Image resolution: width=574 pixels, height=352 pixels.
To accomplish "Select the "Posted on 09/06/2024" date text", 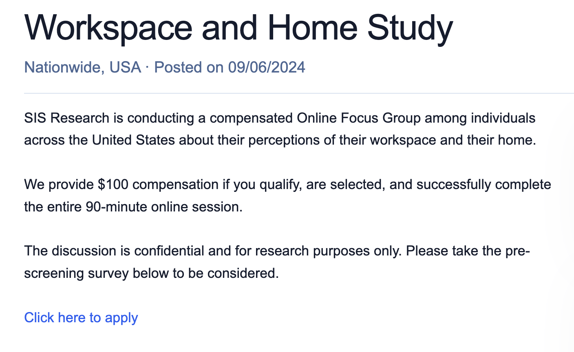I will click(x=230, y=67).
